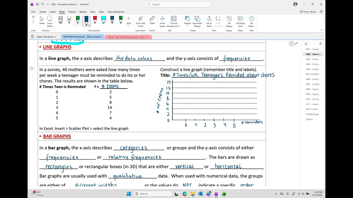Switch to the Insert ribbon tab

pos(53,12)
